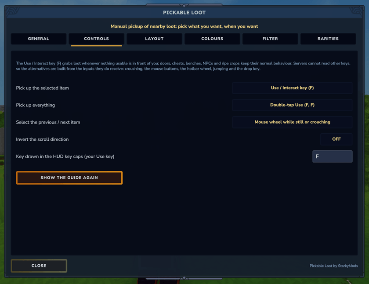Open the Layout tab
Screen dimensions: 369x284
(x=154, y=39)
